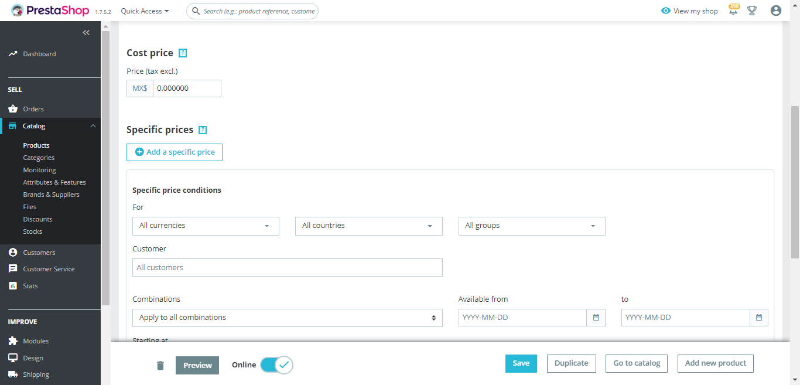Viewport: 800px width, 385px height.
Task: Open the All countries dropdown
Action: coord(368,226)
